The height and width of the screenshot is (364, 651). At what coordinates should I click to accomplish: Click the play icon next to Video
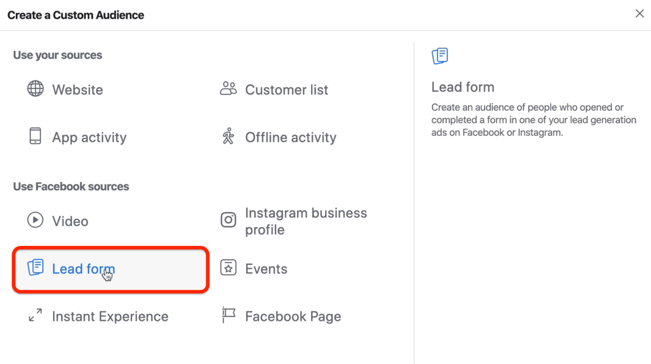[35, 220]
